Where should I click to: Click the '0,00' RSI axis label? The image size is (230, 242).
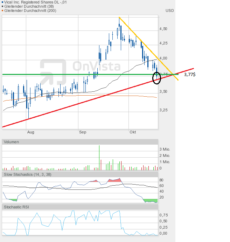pos(163,233)
